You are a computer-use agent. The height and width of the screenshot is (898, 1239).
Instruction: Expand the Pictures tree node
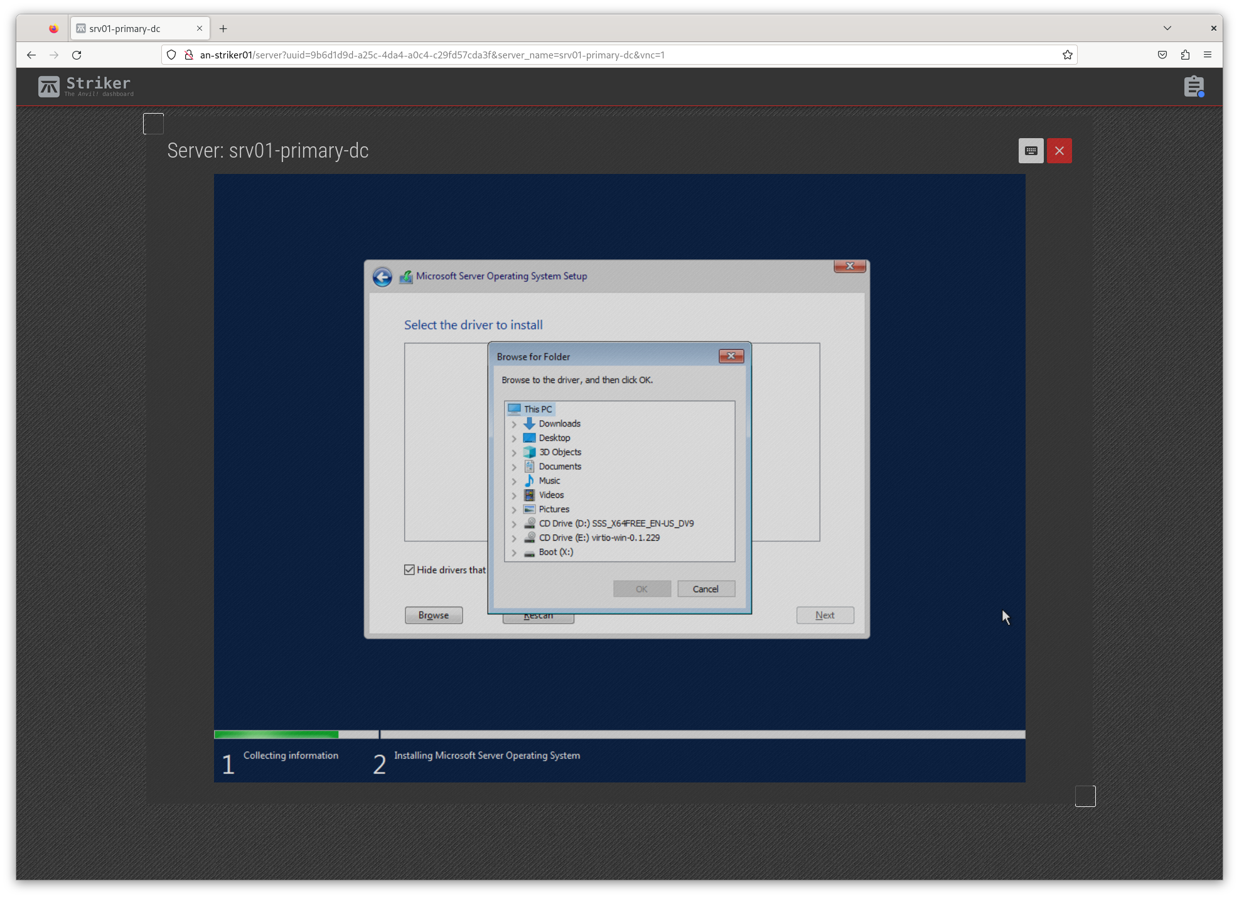pos(514,510)
